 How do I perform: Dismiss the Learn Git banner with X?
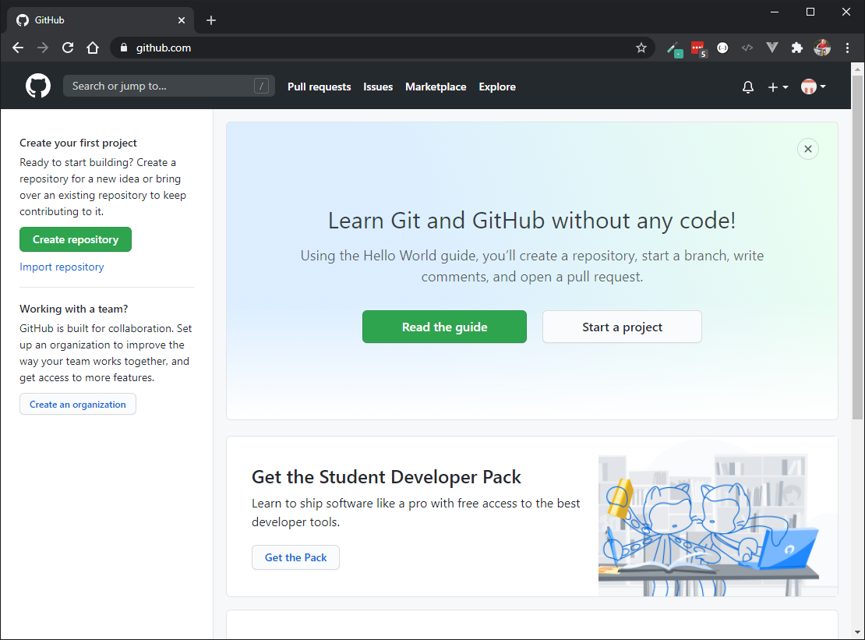click(807, 149)
